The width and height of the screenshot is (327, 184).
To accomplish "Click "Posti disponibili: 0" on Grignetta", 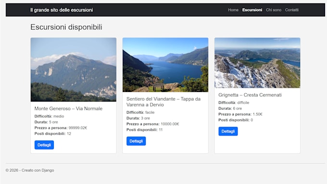I will pos(236,120).
